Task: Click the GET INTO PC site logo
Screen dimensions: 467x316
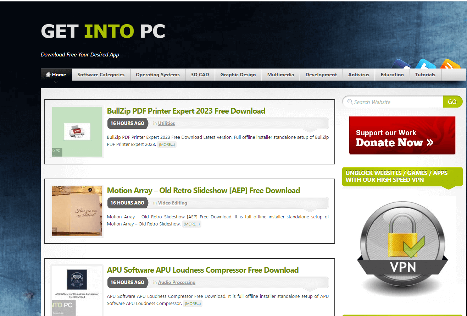Action: coord(103,31)
